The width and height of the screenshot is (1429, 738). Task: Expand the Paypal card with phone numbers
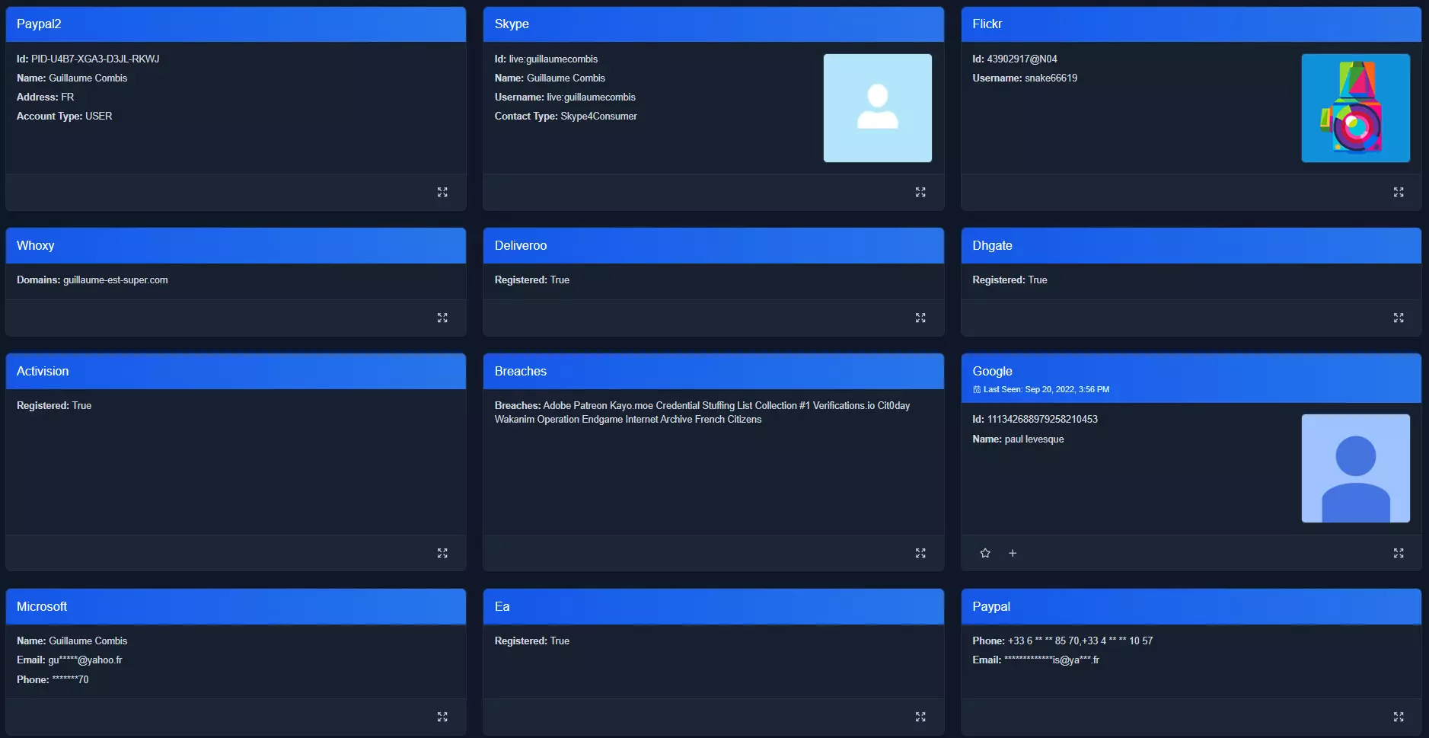tap(1399, 717)
